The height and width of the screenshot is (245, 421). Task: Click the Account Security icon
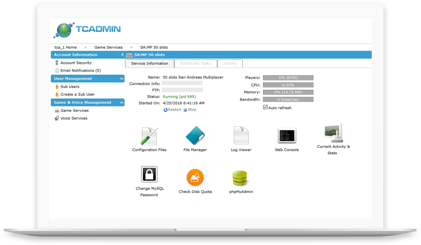click(57, 63)
